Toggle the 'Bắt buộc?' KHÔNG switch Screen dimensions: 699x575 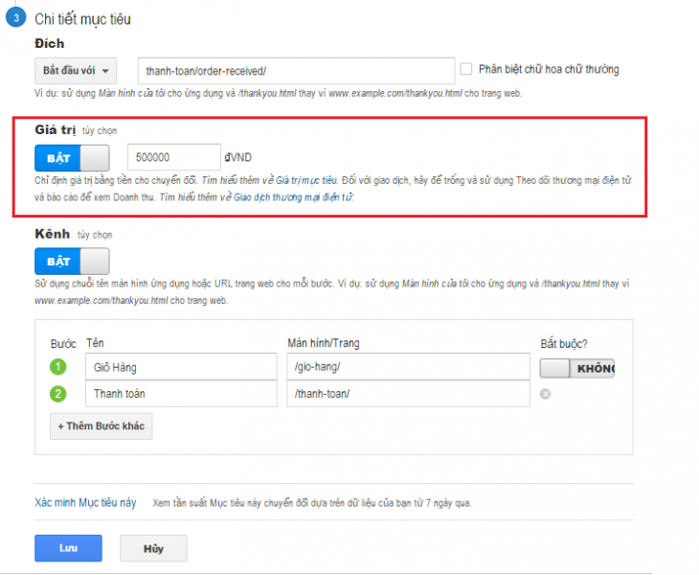[576, 368]
